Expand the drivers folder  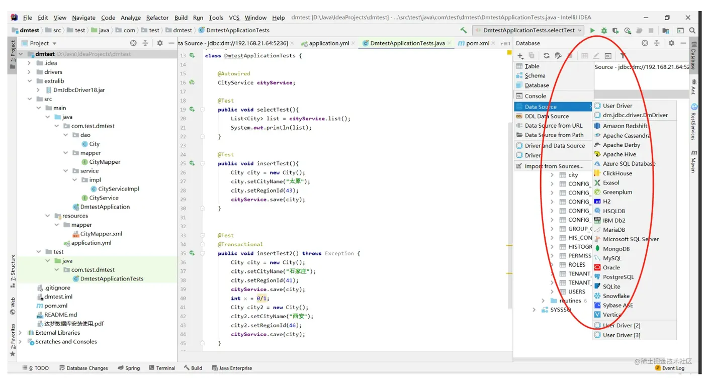tap(30, 72)
